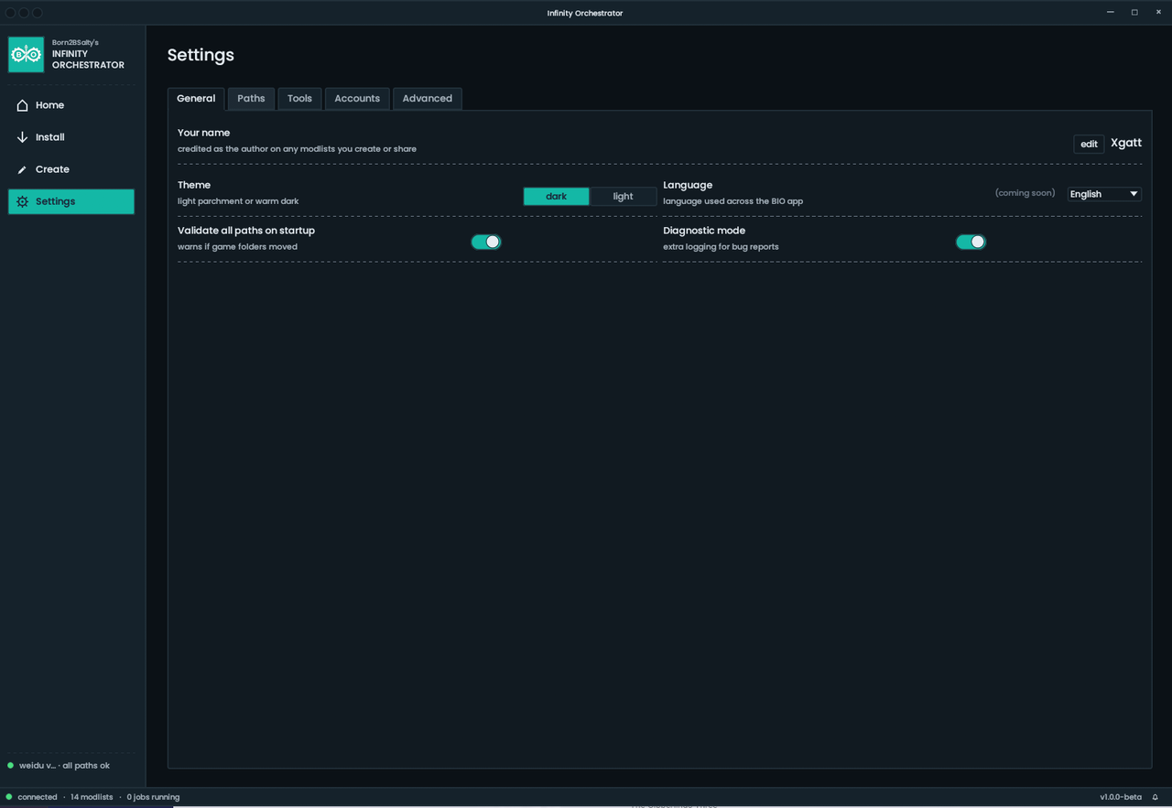Image resolution: width=1172 pixels, height=808 pixels.
Task: Click the '(coming soon)' label near Language
Action: pyautogui.click(x=1025, y=193)
